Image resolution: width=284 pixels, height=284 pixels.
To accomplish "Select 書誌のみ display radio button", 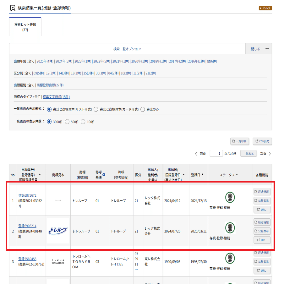I will coord(143,109).
